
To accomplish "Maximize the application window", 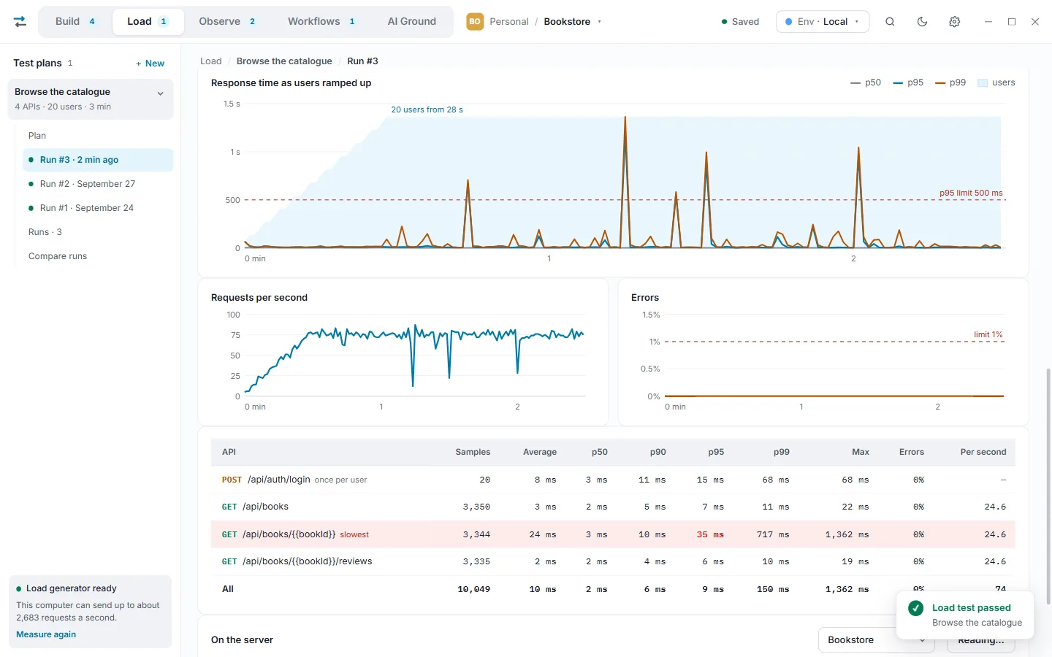I will tap(1012, 22).
